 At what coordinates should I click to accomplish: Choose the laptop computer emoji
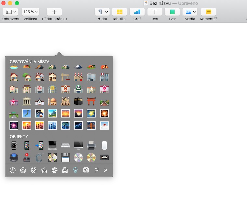coord(52,145)
